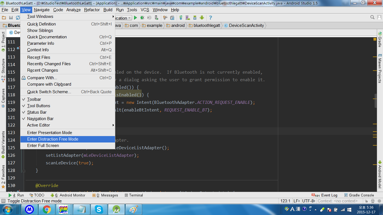Image resolution: width=383 pixels, height=215 pixels.
Task: Choose Quick Definition menu item
Action: (x=68, y=24)
